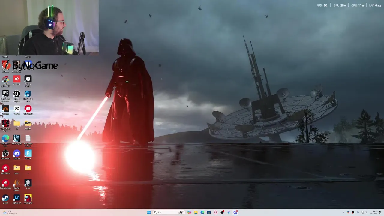Open the Windows Start menu
The width and height of the screenshot is (384, 216).
pyautogui.click(x=149, y=212)
